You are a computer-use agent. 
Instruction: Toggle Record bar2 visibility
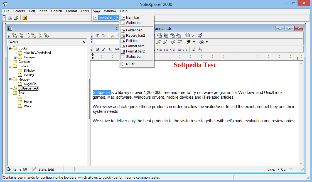137,35
